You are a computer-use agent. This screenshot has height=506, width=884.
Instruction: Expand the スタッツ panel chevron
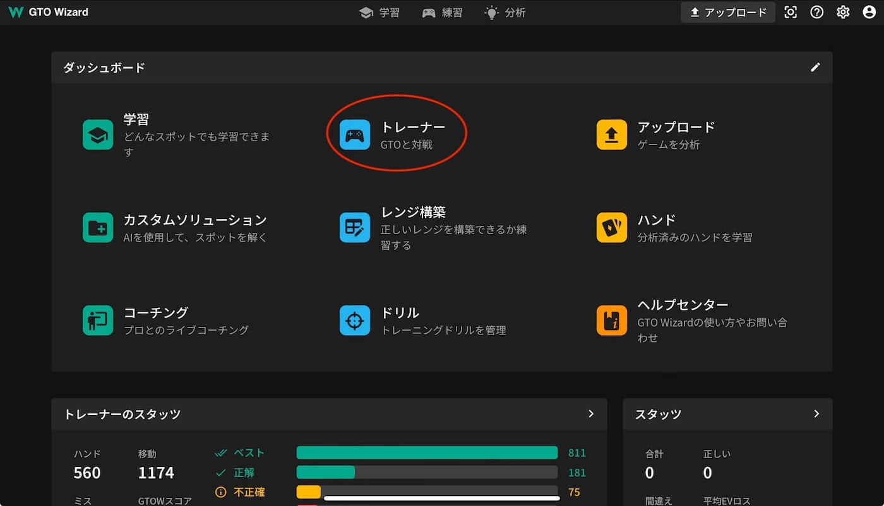[x=816, y=414]
